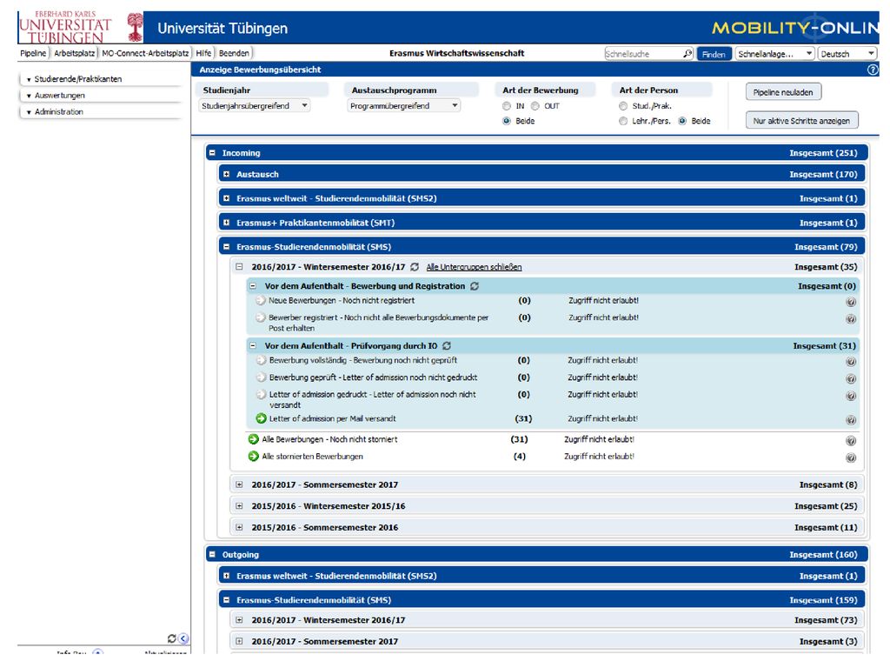Open info icon on Bewerber registriert row

pyautogui.click(x=851, y=319)
